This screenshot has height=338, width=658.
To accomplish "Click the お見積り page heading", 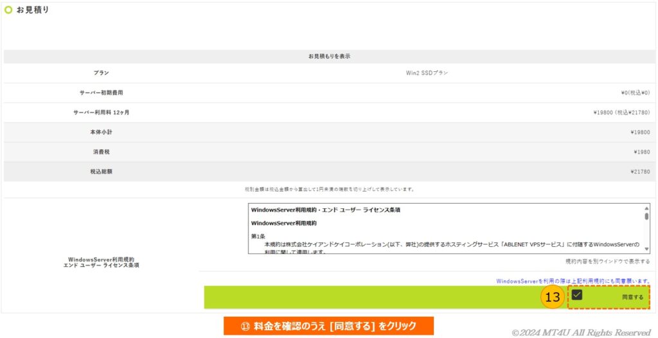I will click(33, 10).
